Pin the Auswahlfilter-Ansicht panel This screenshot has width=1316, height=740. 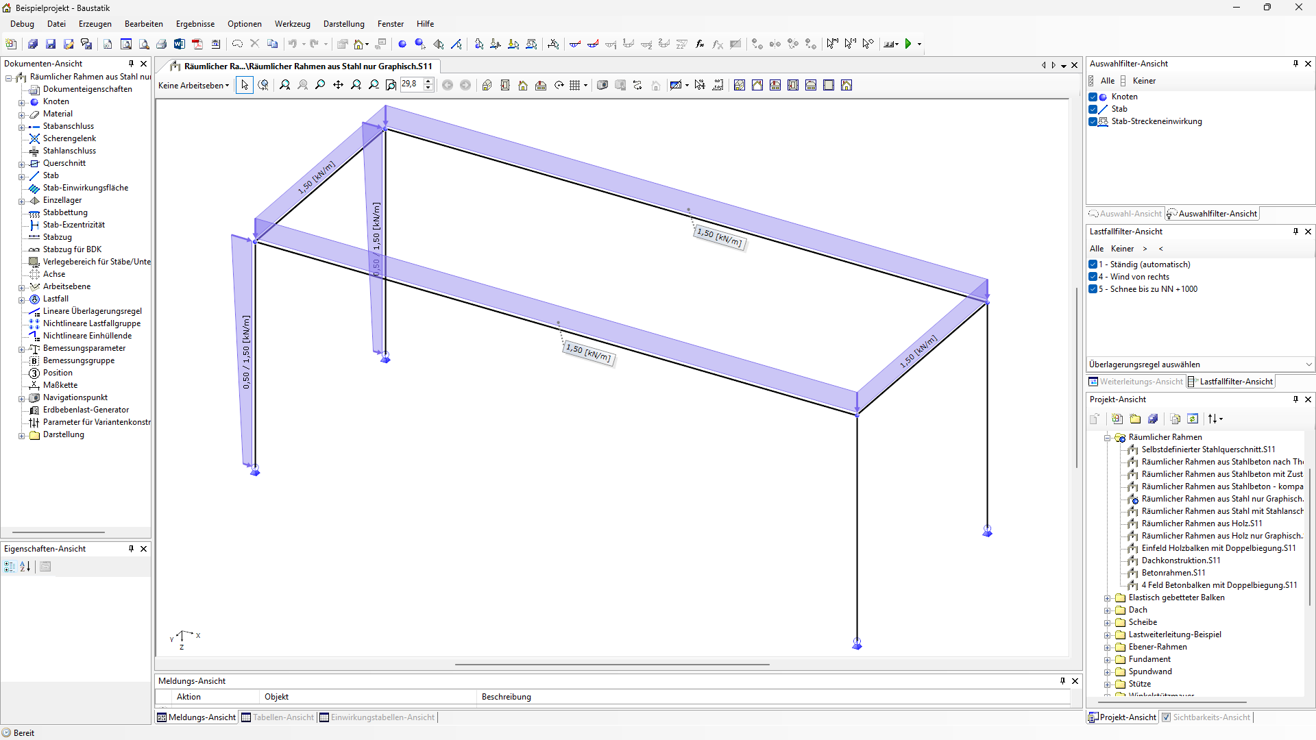click(x=1295, y=64)
